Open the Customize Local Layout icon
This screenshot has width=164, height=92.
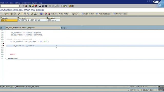(x=73, y=6)
